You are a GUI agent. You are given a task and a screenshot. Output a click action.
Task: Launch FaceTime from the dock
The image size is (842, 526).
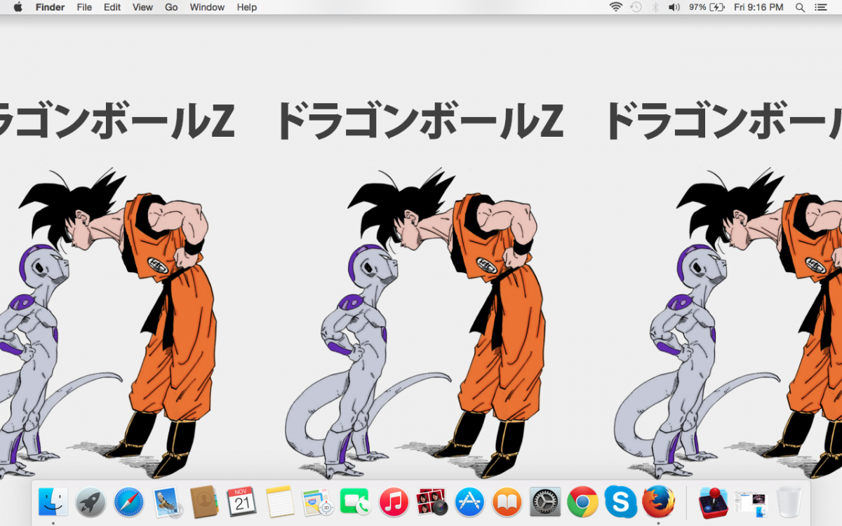(354, 502)
